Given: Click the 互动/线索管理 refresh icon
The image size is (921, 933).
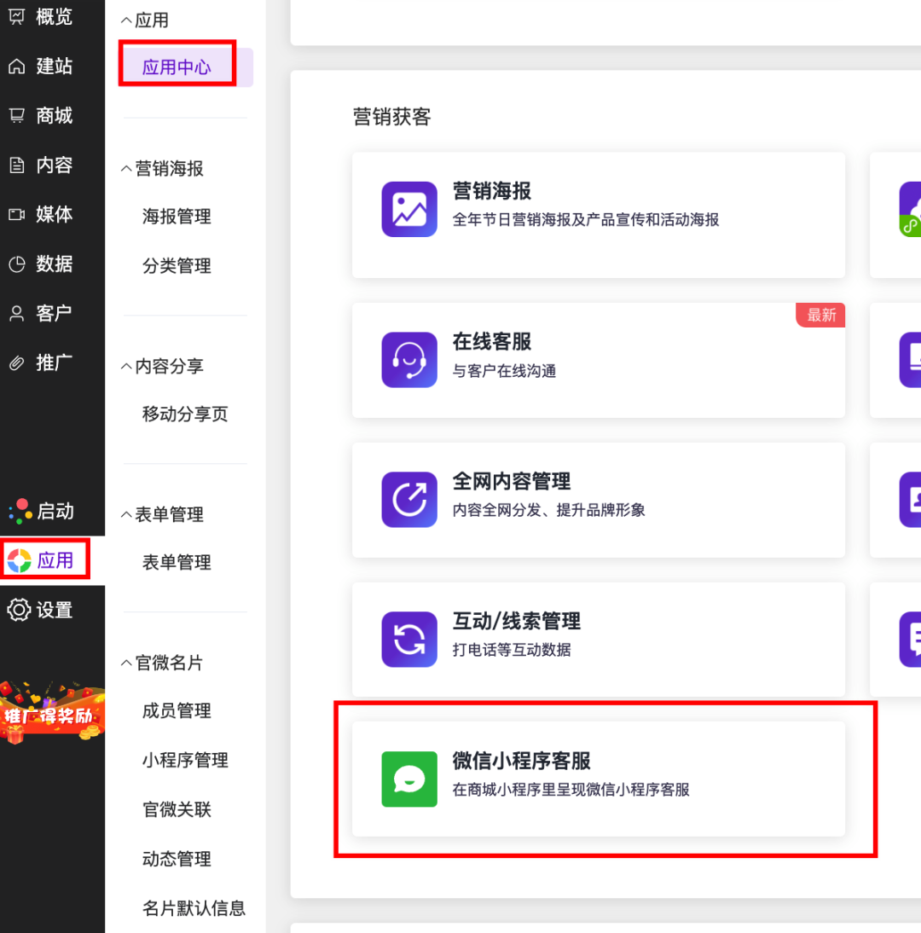Looking at the screenshot, I should (409, 639).
